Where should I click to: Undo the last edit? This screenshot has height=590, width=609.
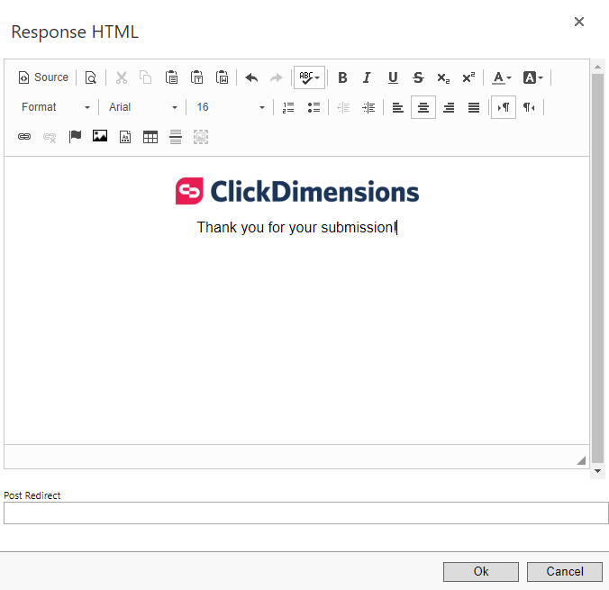tap(251, 77)
